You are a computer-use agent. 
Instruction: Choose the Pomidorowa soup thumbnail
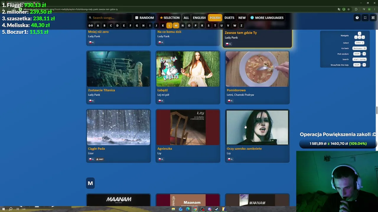(257, 69)
